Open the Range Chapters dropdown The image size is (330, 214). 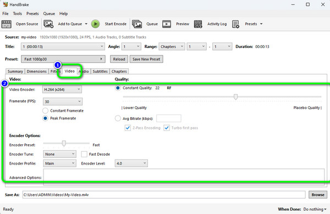[x=172, y=47]
